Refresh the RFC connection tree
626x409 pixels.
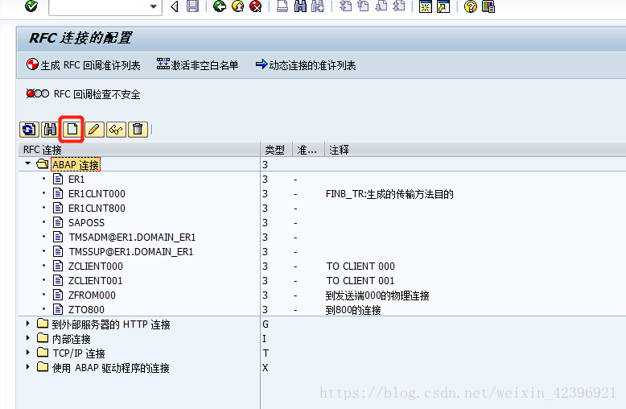[29, 130]
